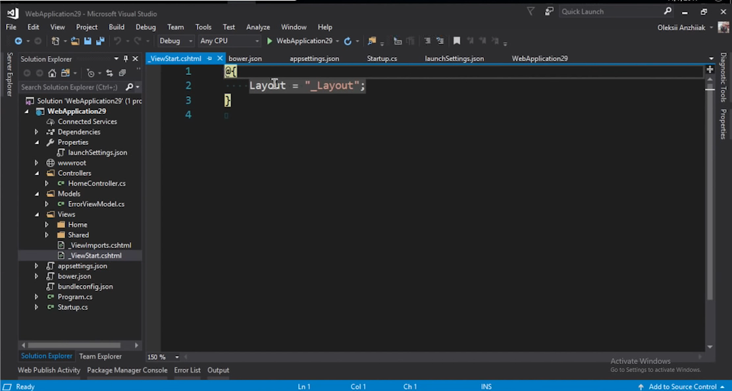Image resolution: width=732 pixels, height=391 pixels.
Task: Click the decrease indent toolbar icon
Action: 427,41
